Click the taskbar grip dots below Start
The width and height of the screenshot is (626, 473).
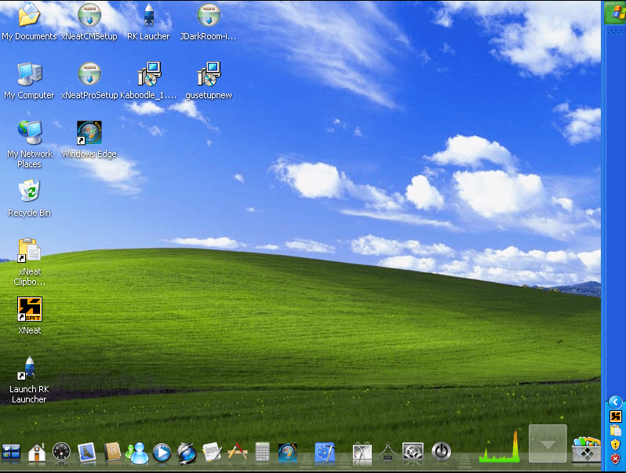pyautogui.click(x=615, y=33)
